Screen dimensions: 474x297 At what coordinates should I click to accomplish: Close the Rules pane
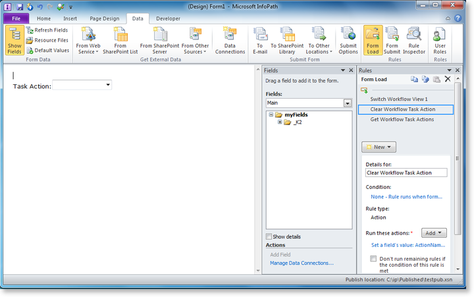tap(458, 70)
